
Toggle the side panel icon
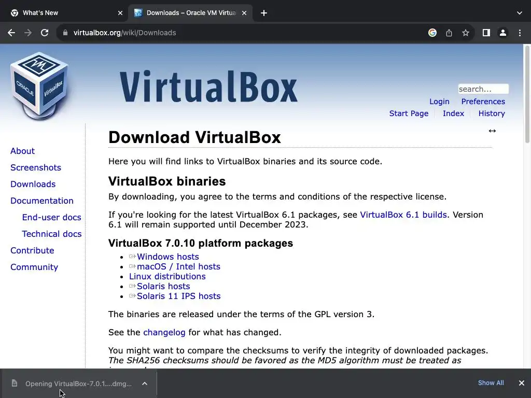click(x=486, y=33)
